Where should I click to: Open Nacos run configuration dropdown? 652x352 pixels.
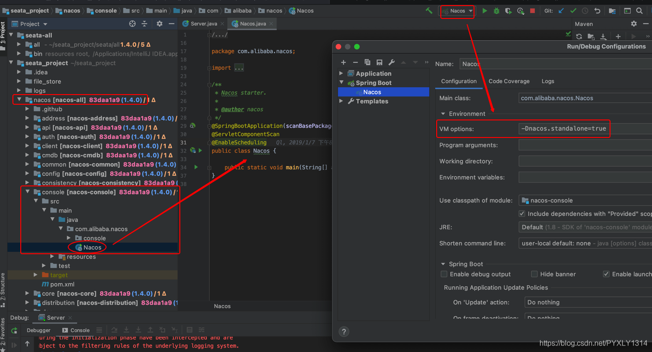[458, 11]
